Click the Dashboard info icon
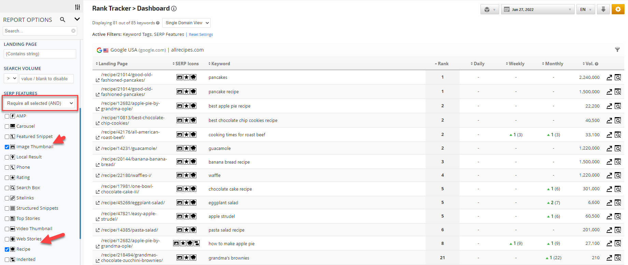 [x=174, y=9]
